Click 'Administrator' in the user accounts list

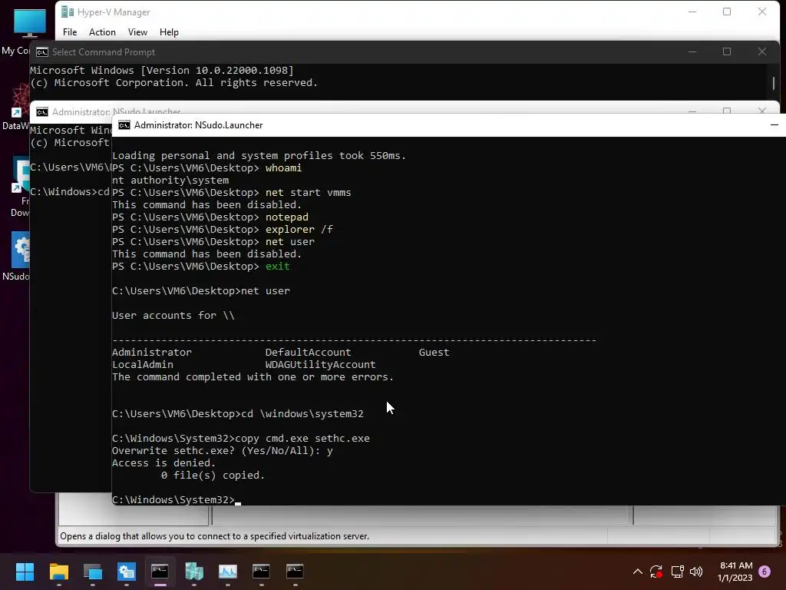tap(152, 352)
